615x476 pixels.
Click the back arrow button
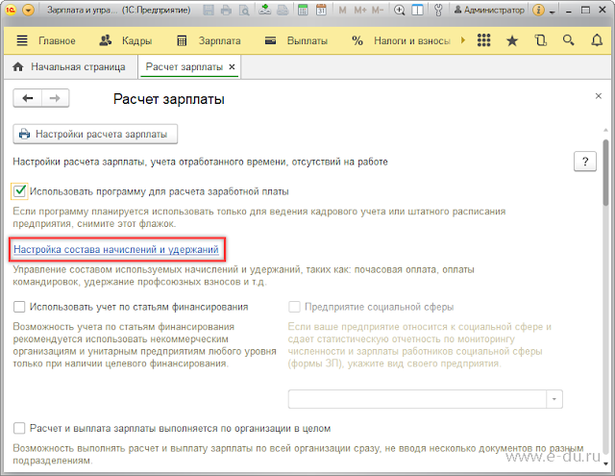pos(28,98)
